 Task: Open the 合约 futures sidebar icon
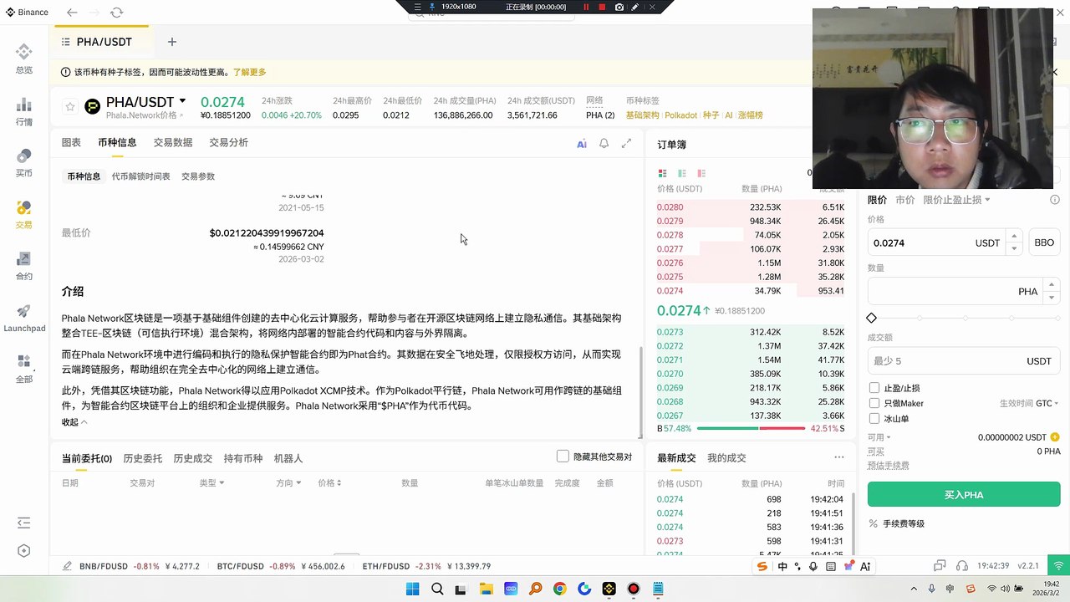point(24,265)
